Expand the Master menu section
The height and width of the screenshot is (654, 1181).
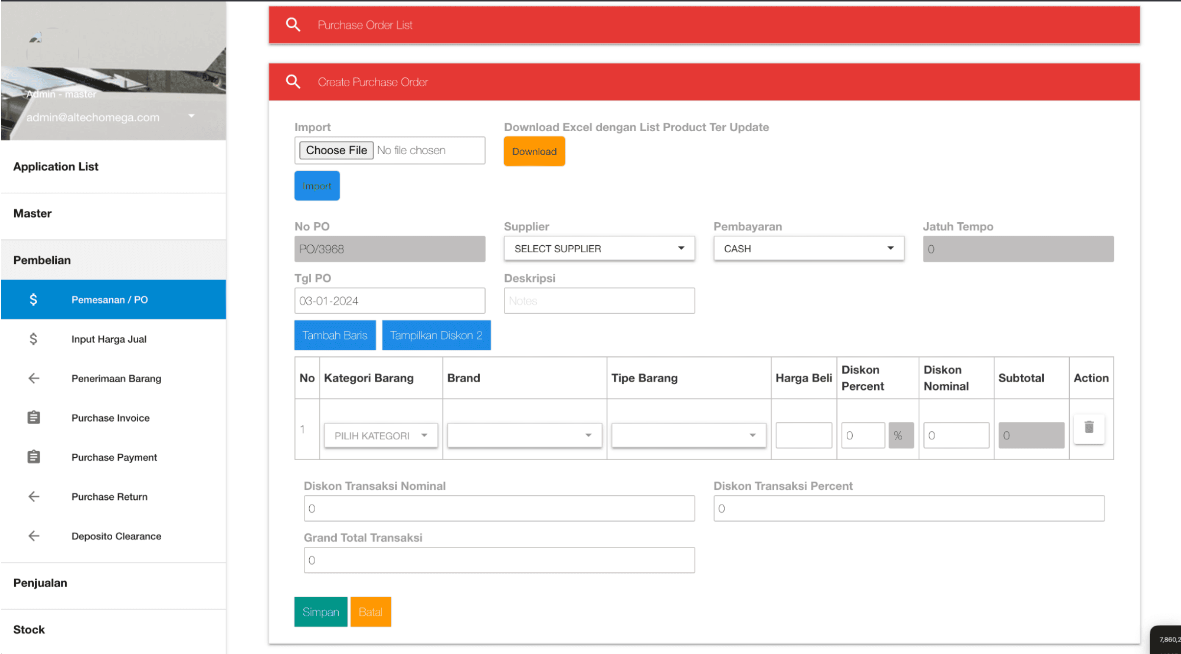(113, 213)
